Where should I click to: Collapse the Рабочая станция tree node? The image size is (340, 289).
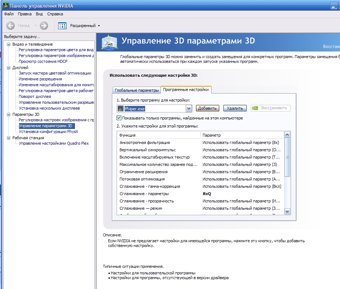9,138
